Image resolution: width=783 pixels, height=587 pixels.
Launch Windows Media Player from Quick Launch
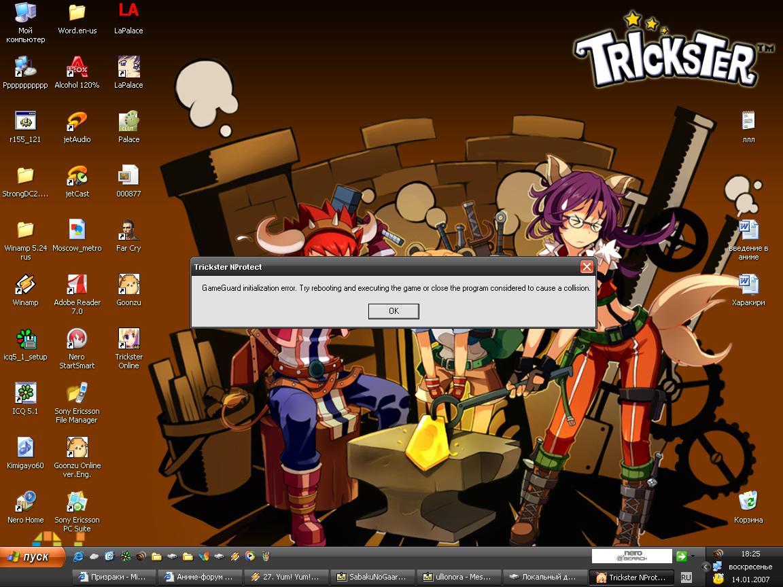point(250,556)
